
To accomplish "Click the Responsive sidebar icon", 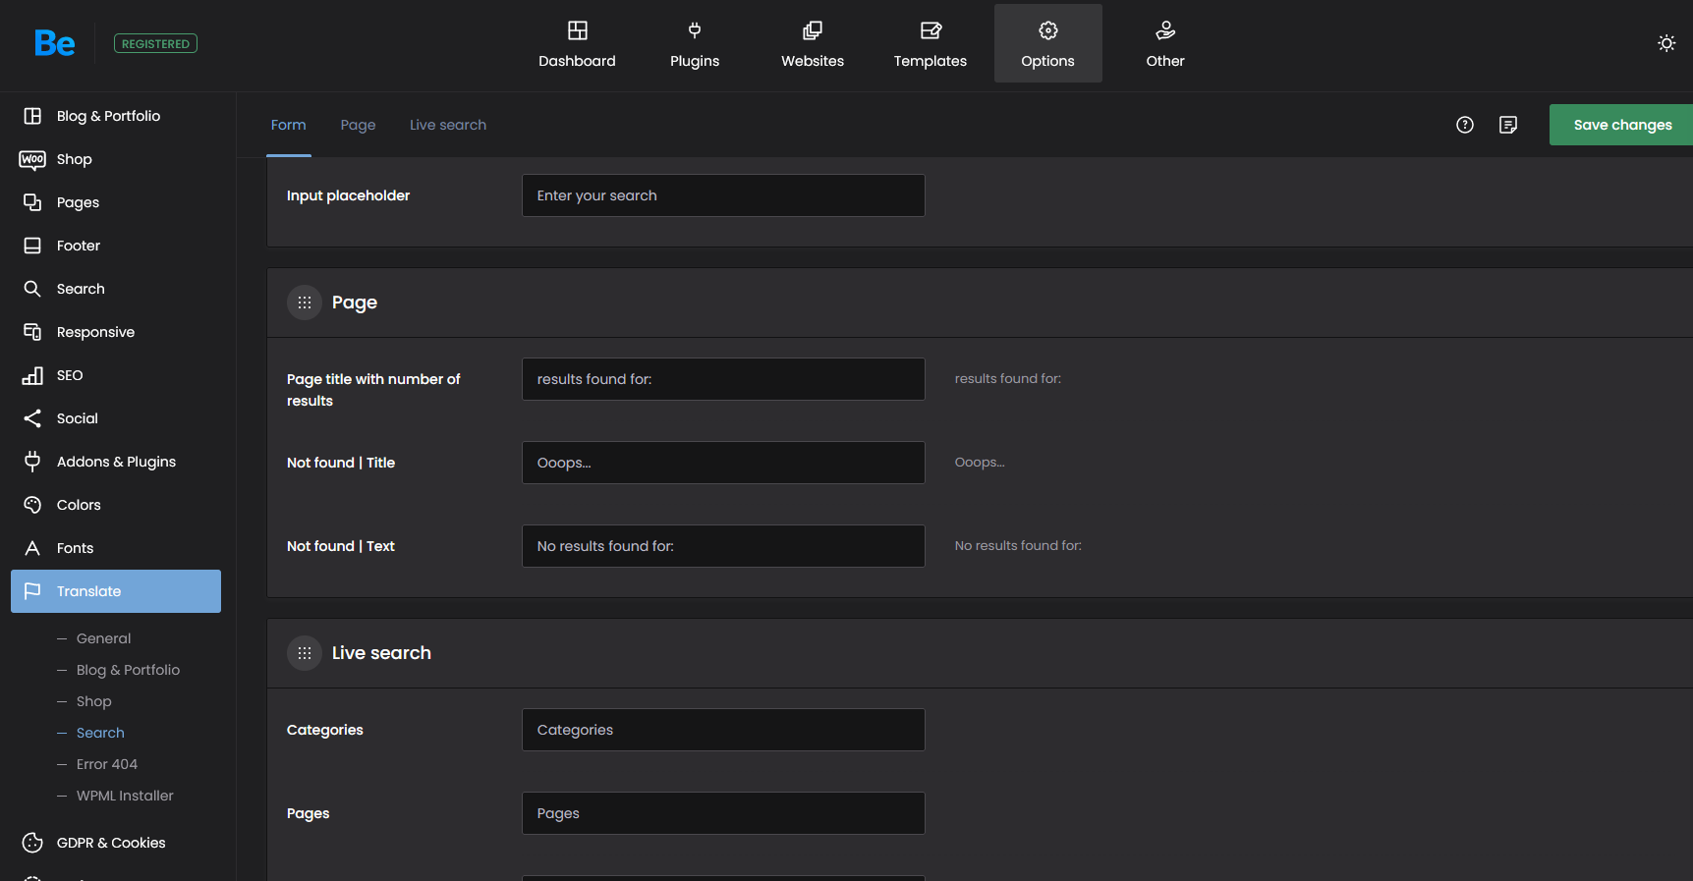I will point(32,332).
